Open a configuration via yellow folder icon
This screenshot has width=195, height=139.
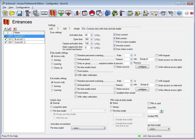point(12,13)
